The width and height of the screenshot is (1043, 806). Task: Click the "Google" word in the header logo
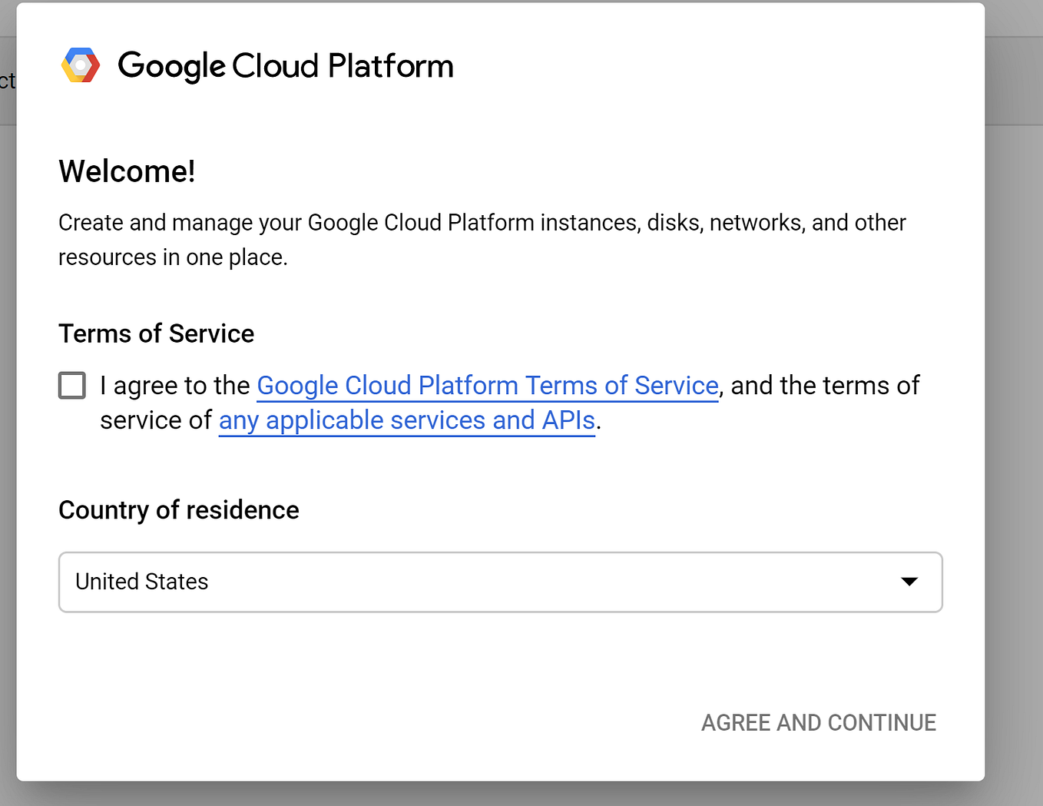171,67
